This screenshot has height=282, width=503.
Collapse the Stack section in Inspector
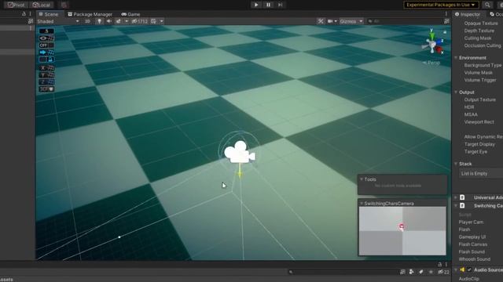pos(456,164)
